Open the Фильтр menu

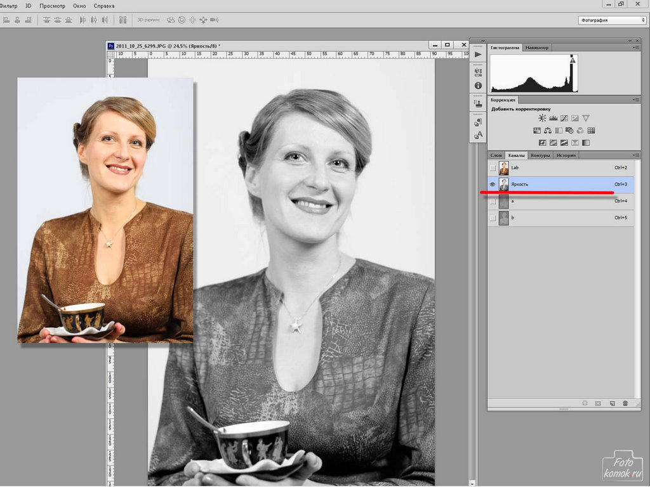[x=9, y=6]
